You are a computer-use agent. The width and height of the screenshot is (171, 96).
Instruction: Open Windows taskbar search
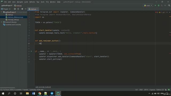[x=9, y=94]
